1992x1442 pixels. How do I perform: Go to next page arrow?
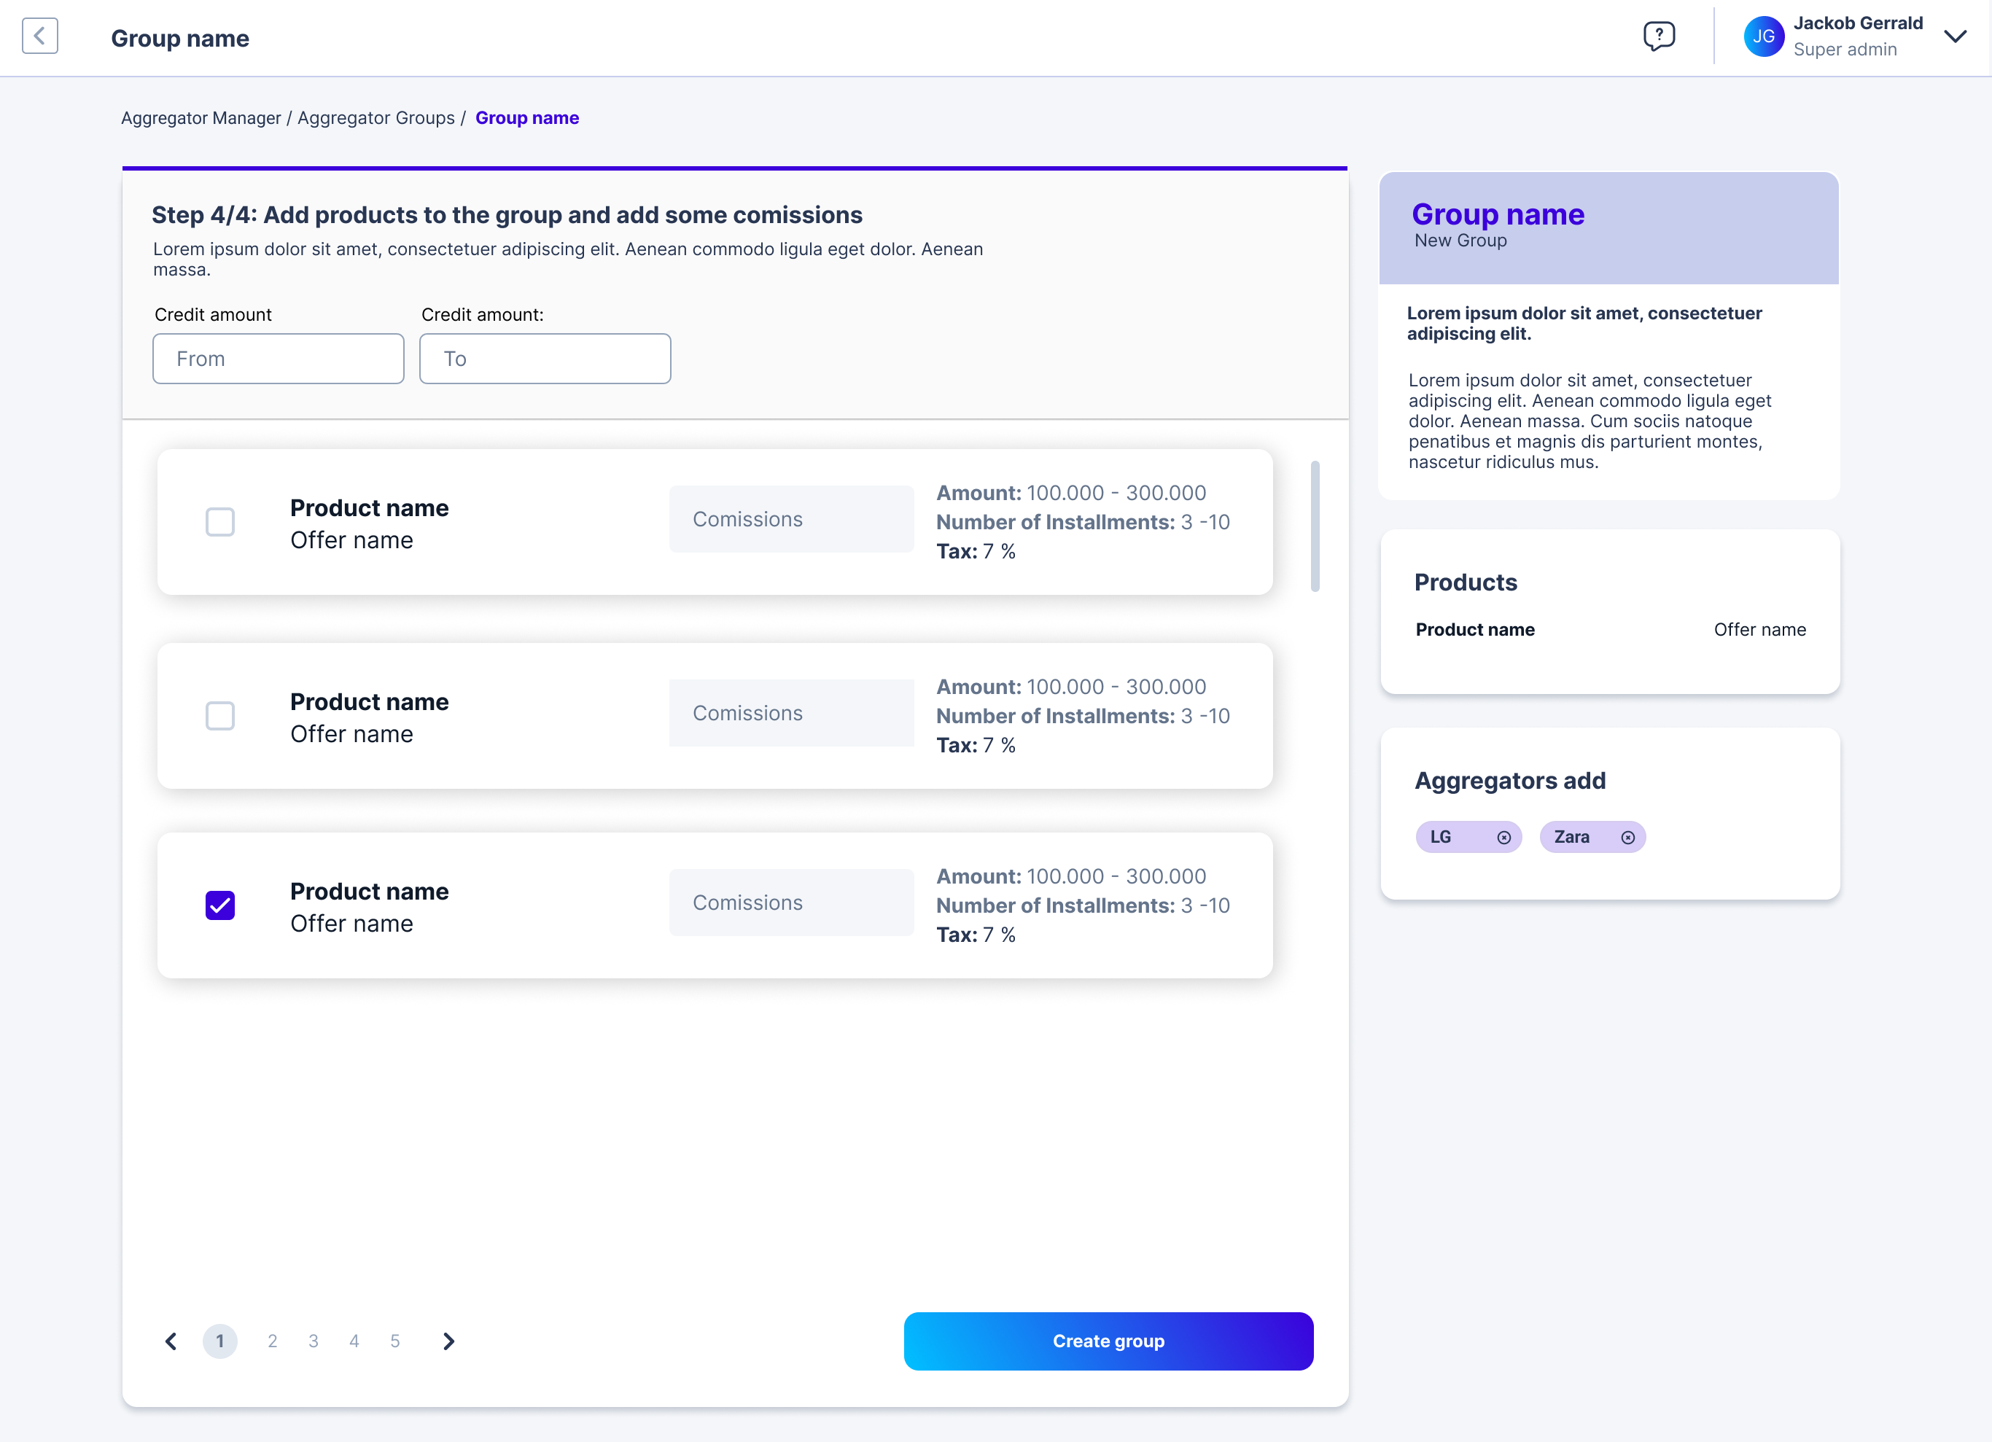[449, 1341]
